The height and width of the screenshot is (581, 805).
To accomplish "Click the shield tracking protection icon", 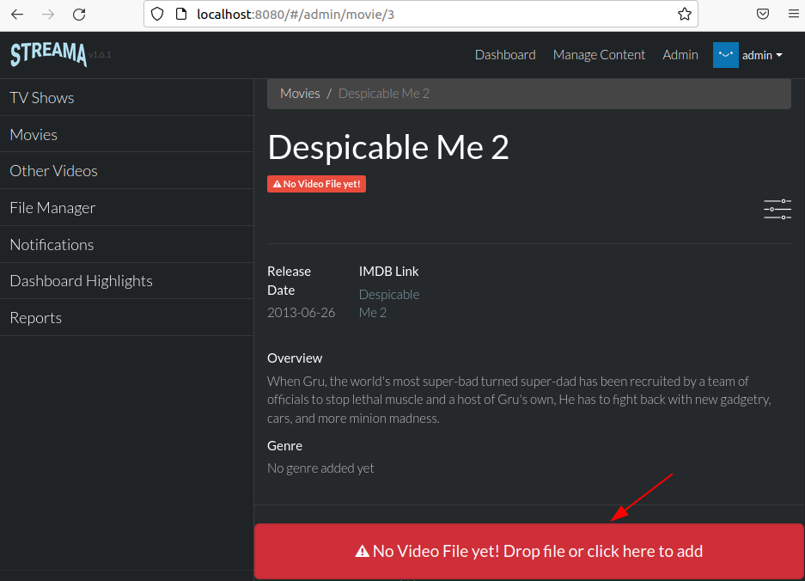I will 157,15.
